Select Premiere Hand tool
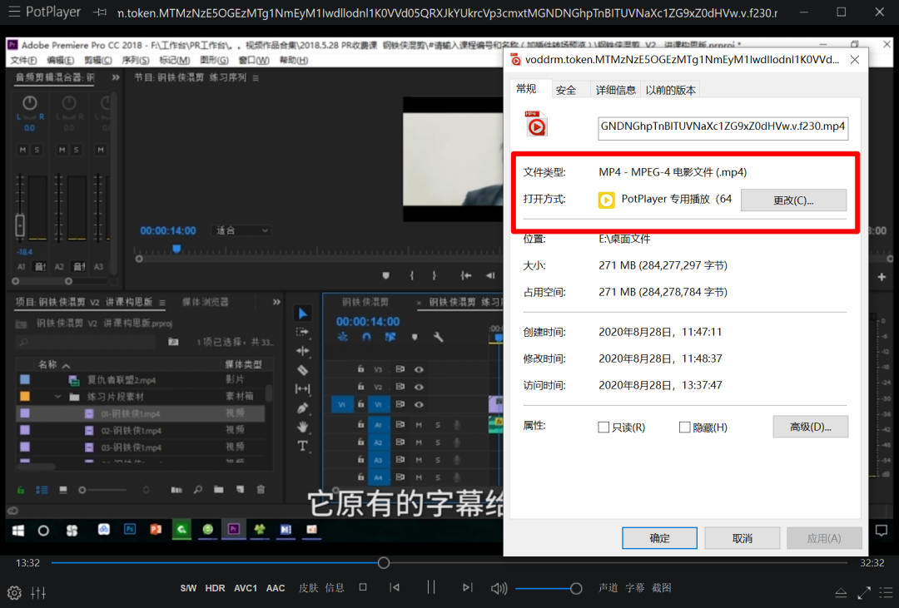 302,427
